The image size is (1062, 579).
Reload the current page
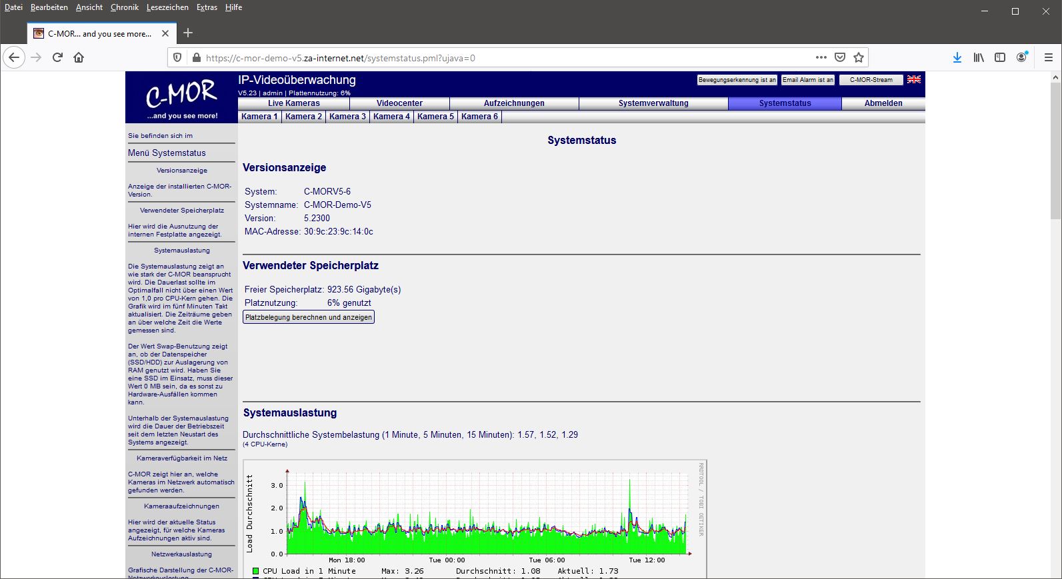[57, 58]
